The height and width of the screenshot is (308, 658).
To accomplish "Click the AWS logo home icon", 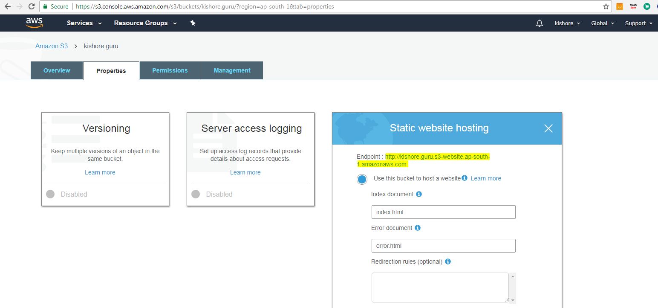I will (34, 23).
